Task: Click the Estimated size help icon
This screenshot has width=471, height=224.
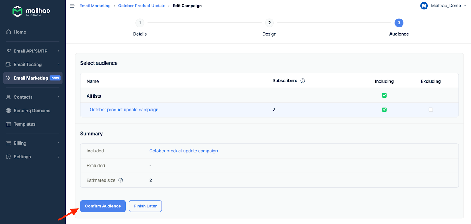Action: point(121,180)
